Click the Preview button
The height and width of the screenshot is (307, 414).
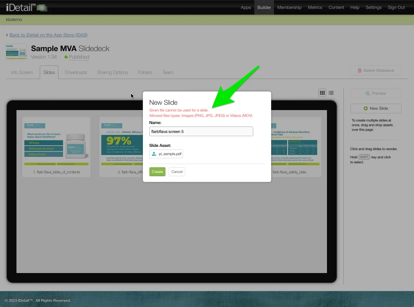tap(376, 94)
